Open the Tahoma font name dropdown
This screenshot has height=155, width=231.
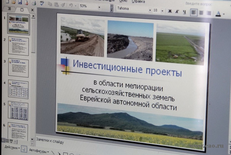(149, 9)
